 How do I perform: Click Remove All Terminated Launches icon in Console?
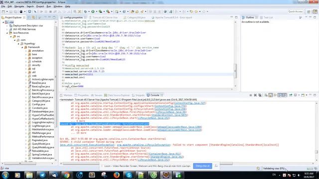click(260, 95)
